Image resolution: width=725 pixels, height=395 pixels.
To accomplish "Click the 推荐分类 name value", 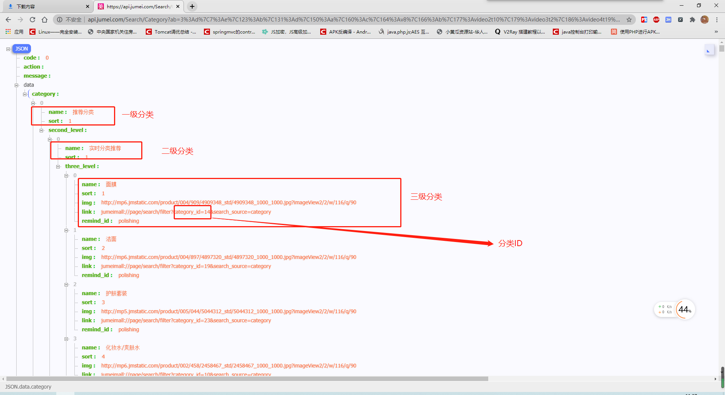I will tap(83, 112).
